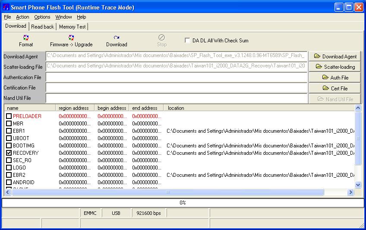
Task: Maximize the Flash Tool window
Action: point(349,7)
